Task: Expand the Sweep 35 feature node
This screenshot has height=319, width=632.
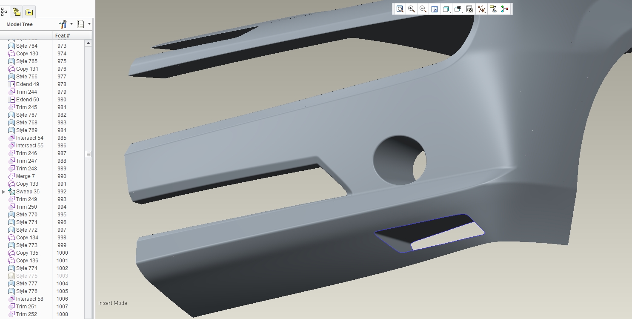Action: (x=4, y=192)
